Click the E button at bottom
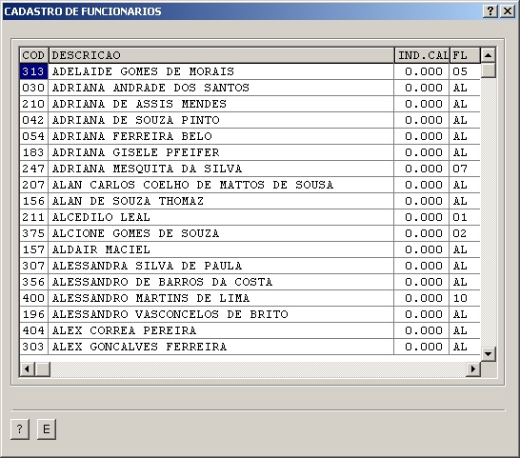 (x=47, y=429)
